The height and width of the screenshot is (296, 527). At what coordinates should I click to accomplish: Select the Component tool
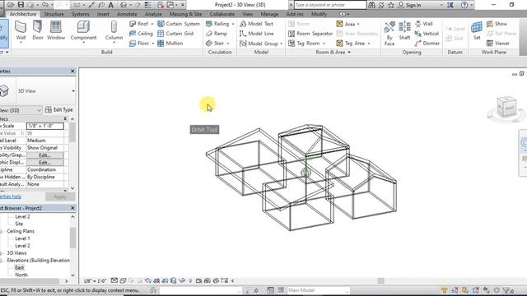click(x=83, y=31)
